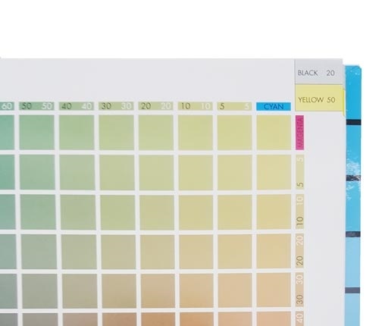The height and width of the screenshot is (326, 379).
Task: Pick swatch cyan 5, magenta 20
Action: click(x=235, y=252)
